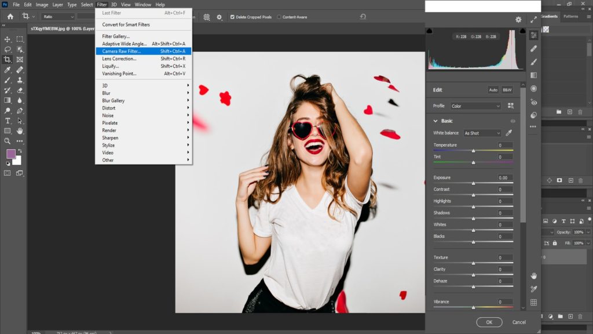Image resolution: width=593 pixels, height=334 pixels.
Task: Toggle Delete Cropped Pixels checkbox
Action: tap(232, 17)
